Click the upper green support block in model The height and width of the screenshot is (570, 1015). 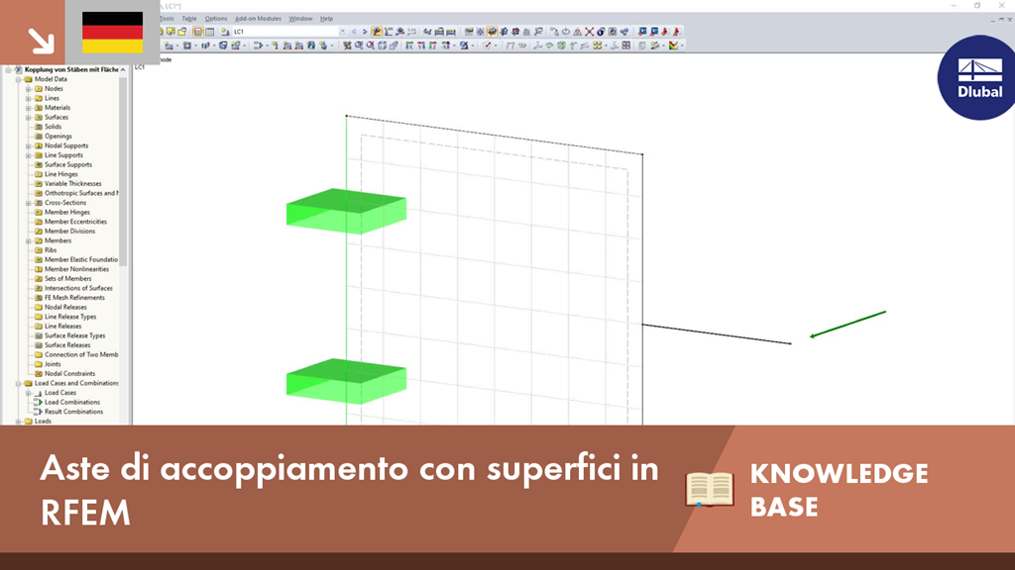point(346,211)
